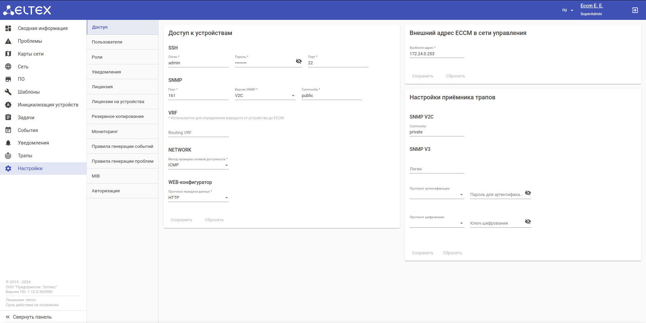Show the SSH password
Screen dimensions: 646x323
[299, 61]
